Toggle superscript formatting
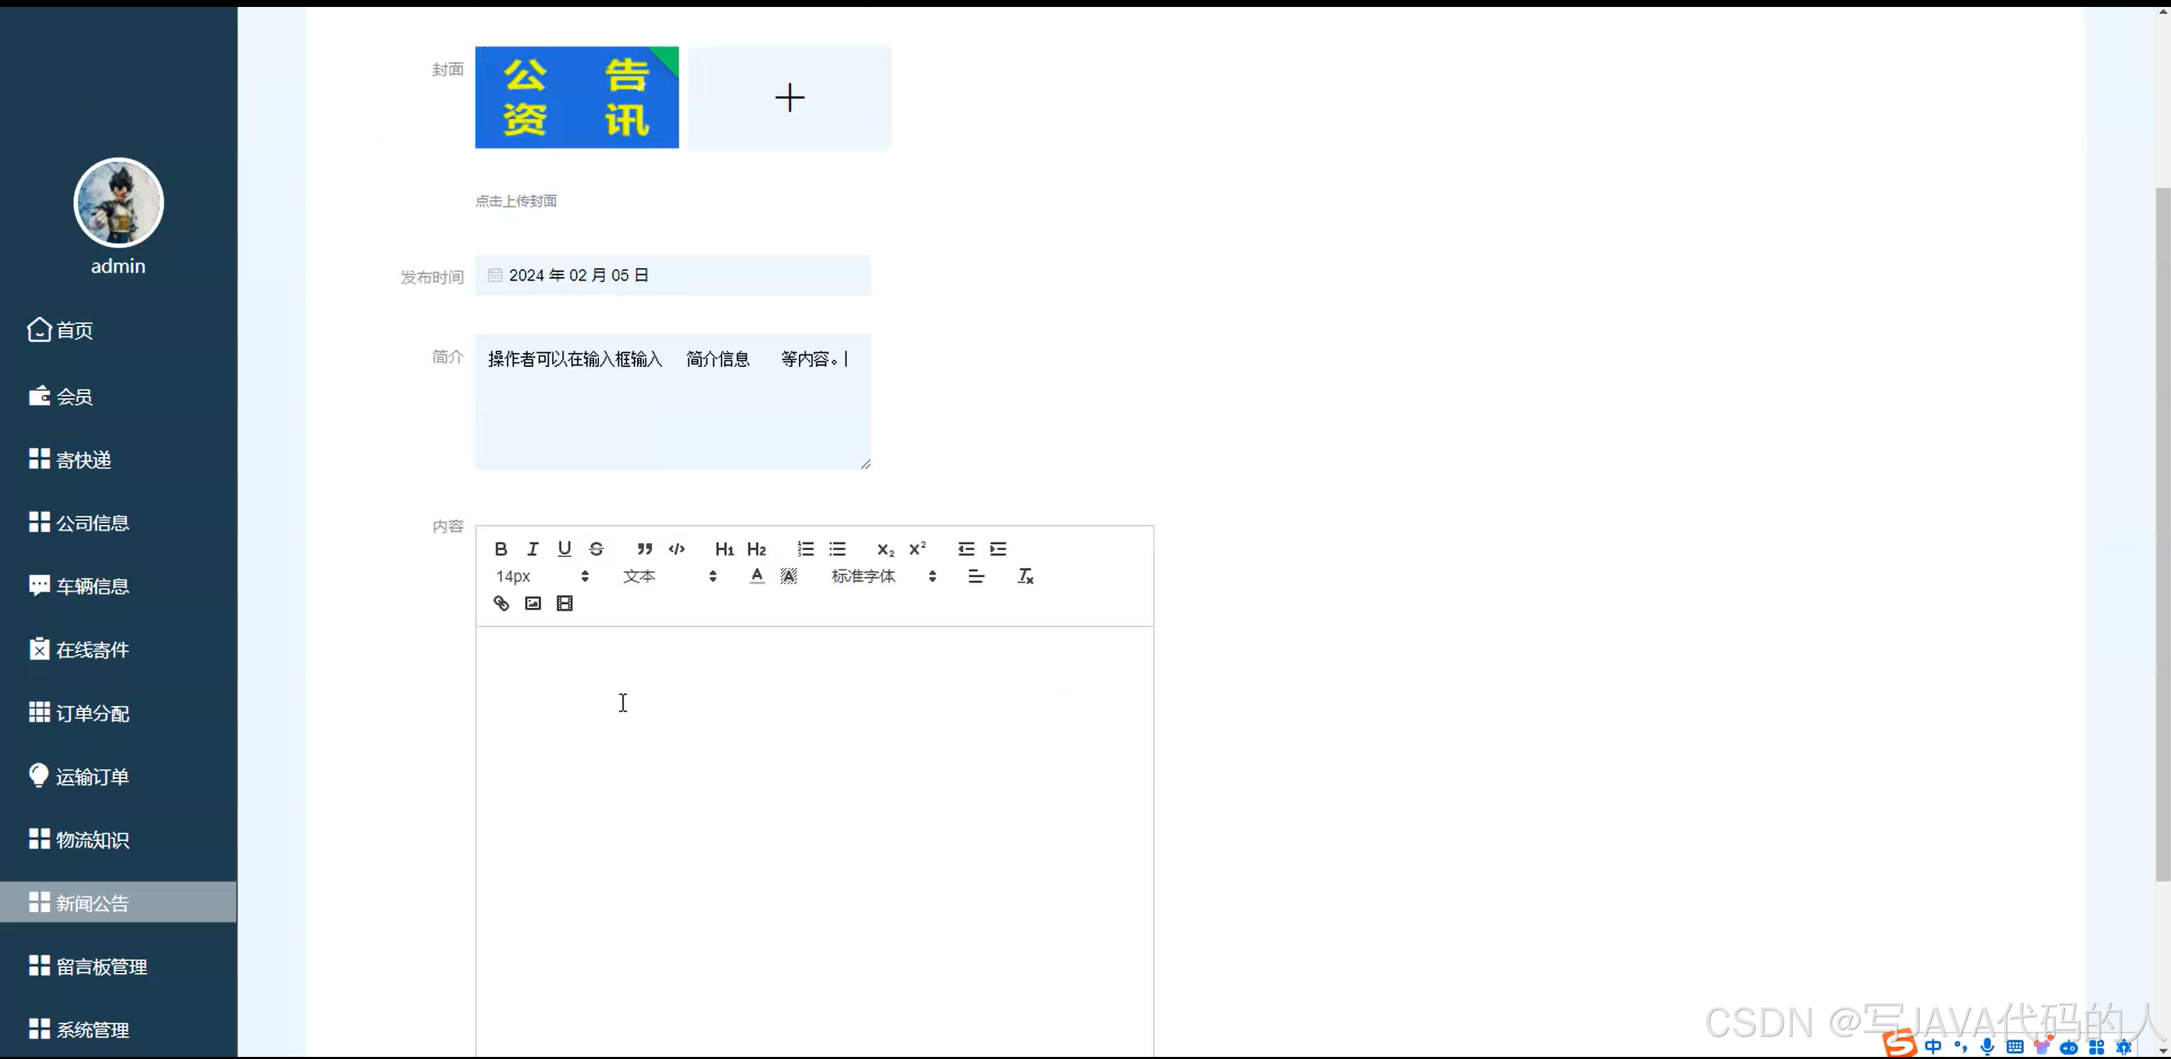 click(917, 549)
